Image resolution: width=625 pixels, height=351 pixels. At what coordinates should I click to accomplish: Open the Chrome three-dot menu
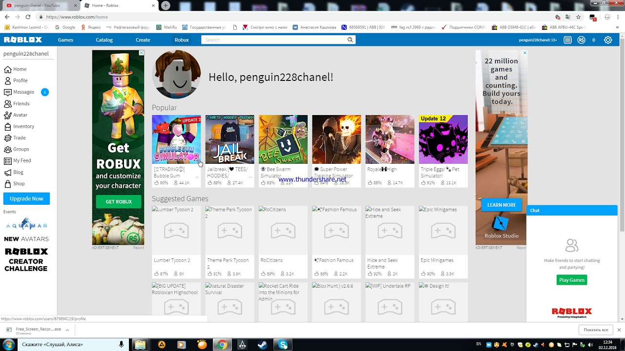(617, 17)
